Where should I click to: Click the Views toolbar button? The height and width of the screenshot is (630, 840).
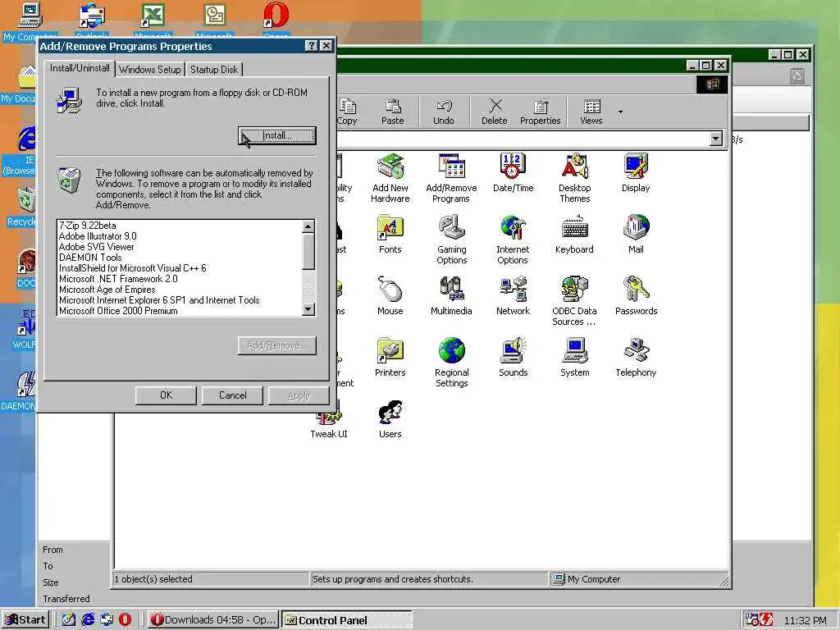[591, 112]
